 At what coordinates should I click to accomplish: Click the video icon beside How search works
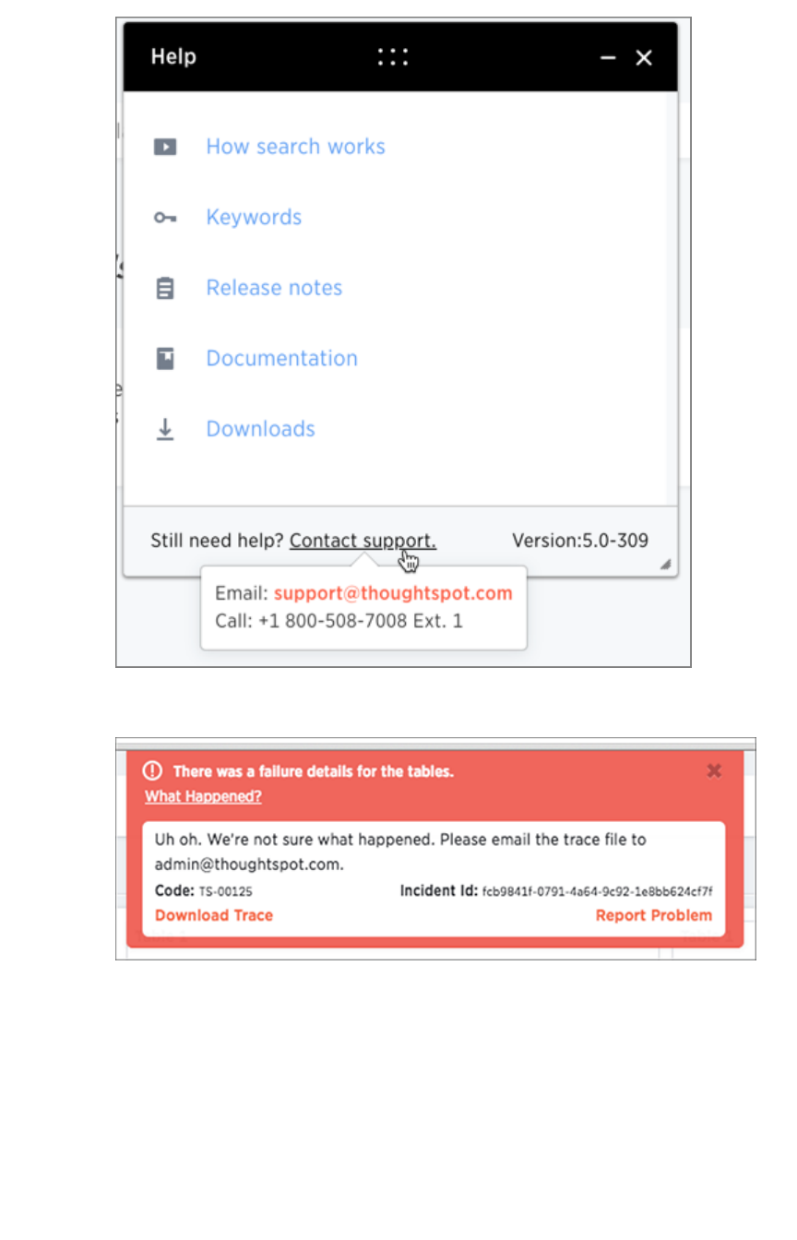pyautogui.click(x=165, y=147)
